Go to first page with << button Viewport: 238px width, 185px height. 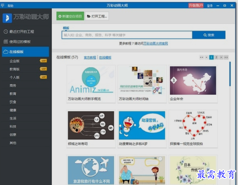click(201, 57)
